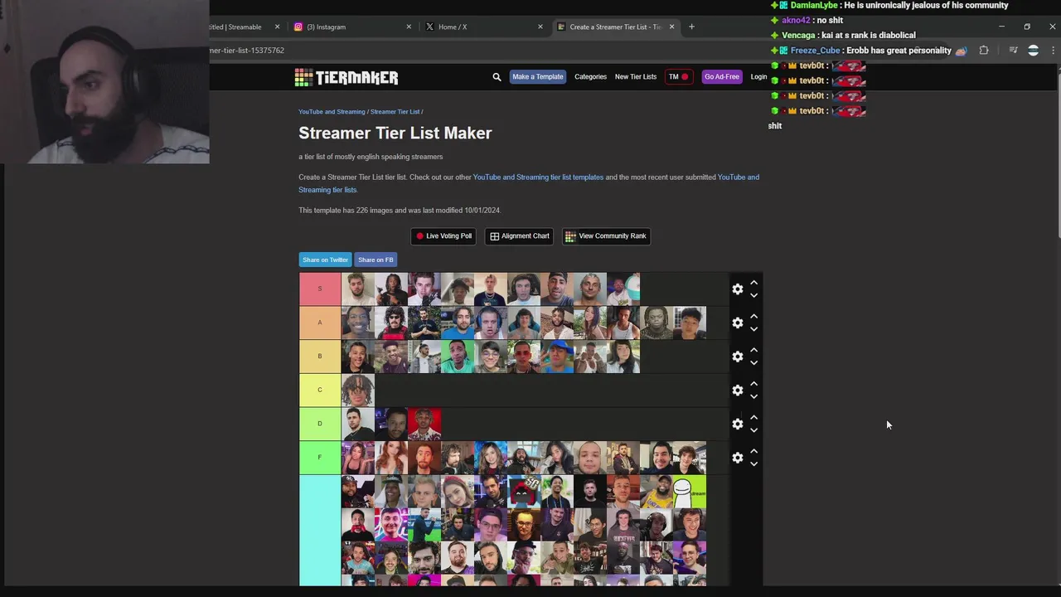Open the browser extensions puzzle icon
This screenshot has width=1061, height=597.
984,51
